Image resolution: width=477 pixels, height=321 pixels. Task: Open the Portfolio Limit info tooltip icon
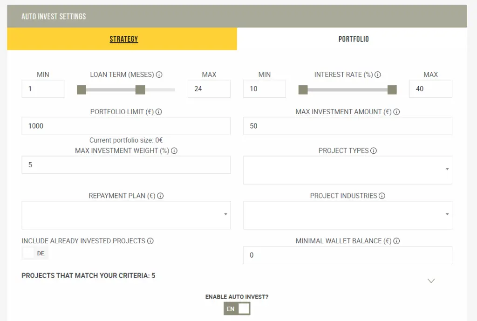pyautogui.click(x=158, y=112)
